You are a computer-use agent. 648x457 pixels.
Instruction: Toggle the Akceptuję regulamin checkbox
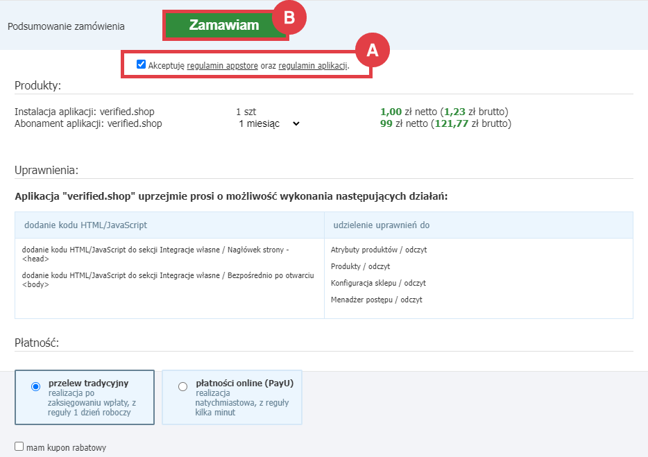tap(142, 64)
